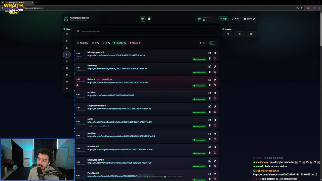Click the logout arrow next to cavs
The height and width of the screenshot is (181, 322).
pos(254,19)
